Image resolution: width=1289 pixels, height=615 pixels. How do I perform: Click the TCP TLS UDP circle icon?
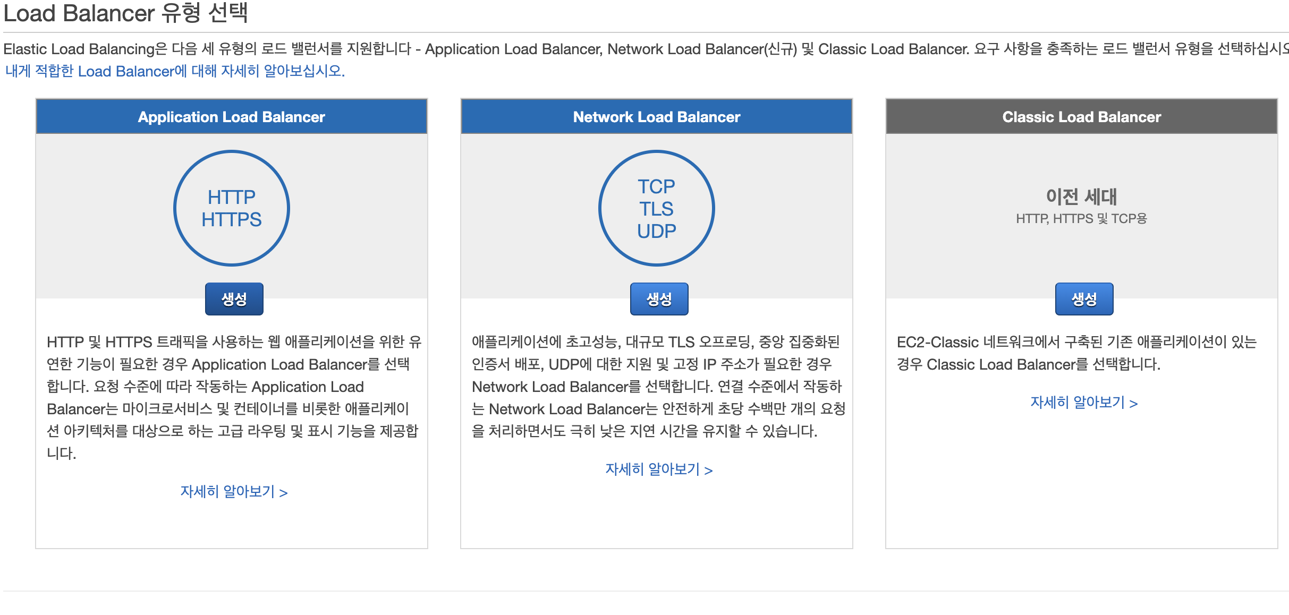[x=656, y=208]
